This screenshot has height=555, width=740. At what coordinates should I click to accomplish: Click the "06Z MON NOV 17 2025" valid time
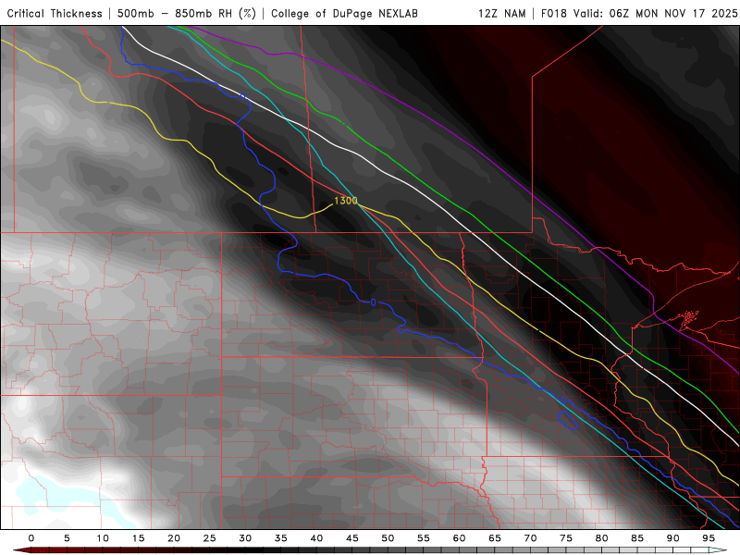click(673, 14)
